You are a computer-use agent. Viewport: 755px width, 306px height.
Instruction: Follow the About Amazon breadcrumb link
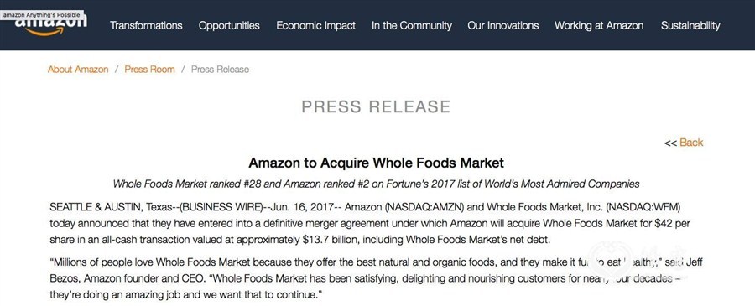(78, 70)
